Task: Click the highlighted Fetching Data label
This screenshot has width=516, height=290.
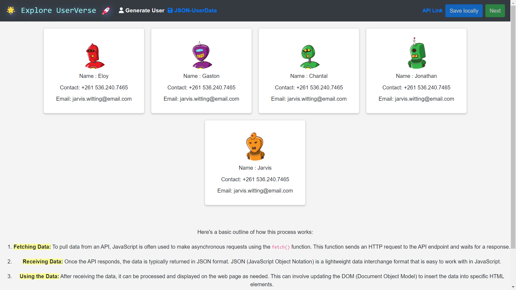Action: click(x=32, y=247)
